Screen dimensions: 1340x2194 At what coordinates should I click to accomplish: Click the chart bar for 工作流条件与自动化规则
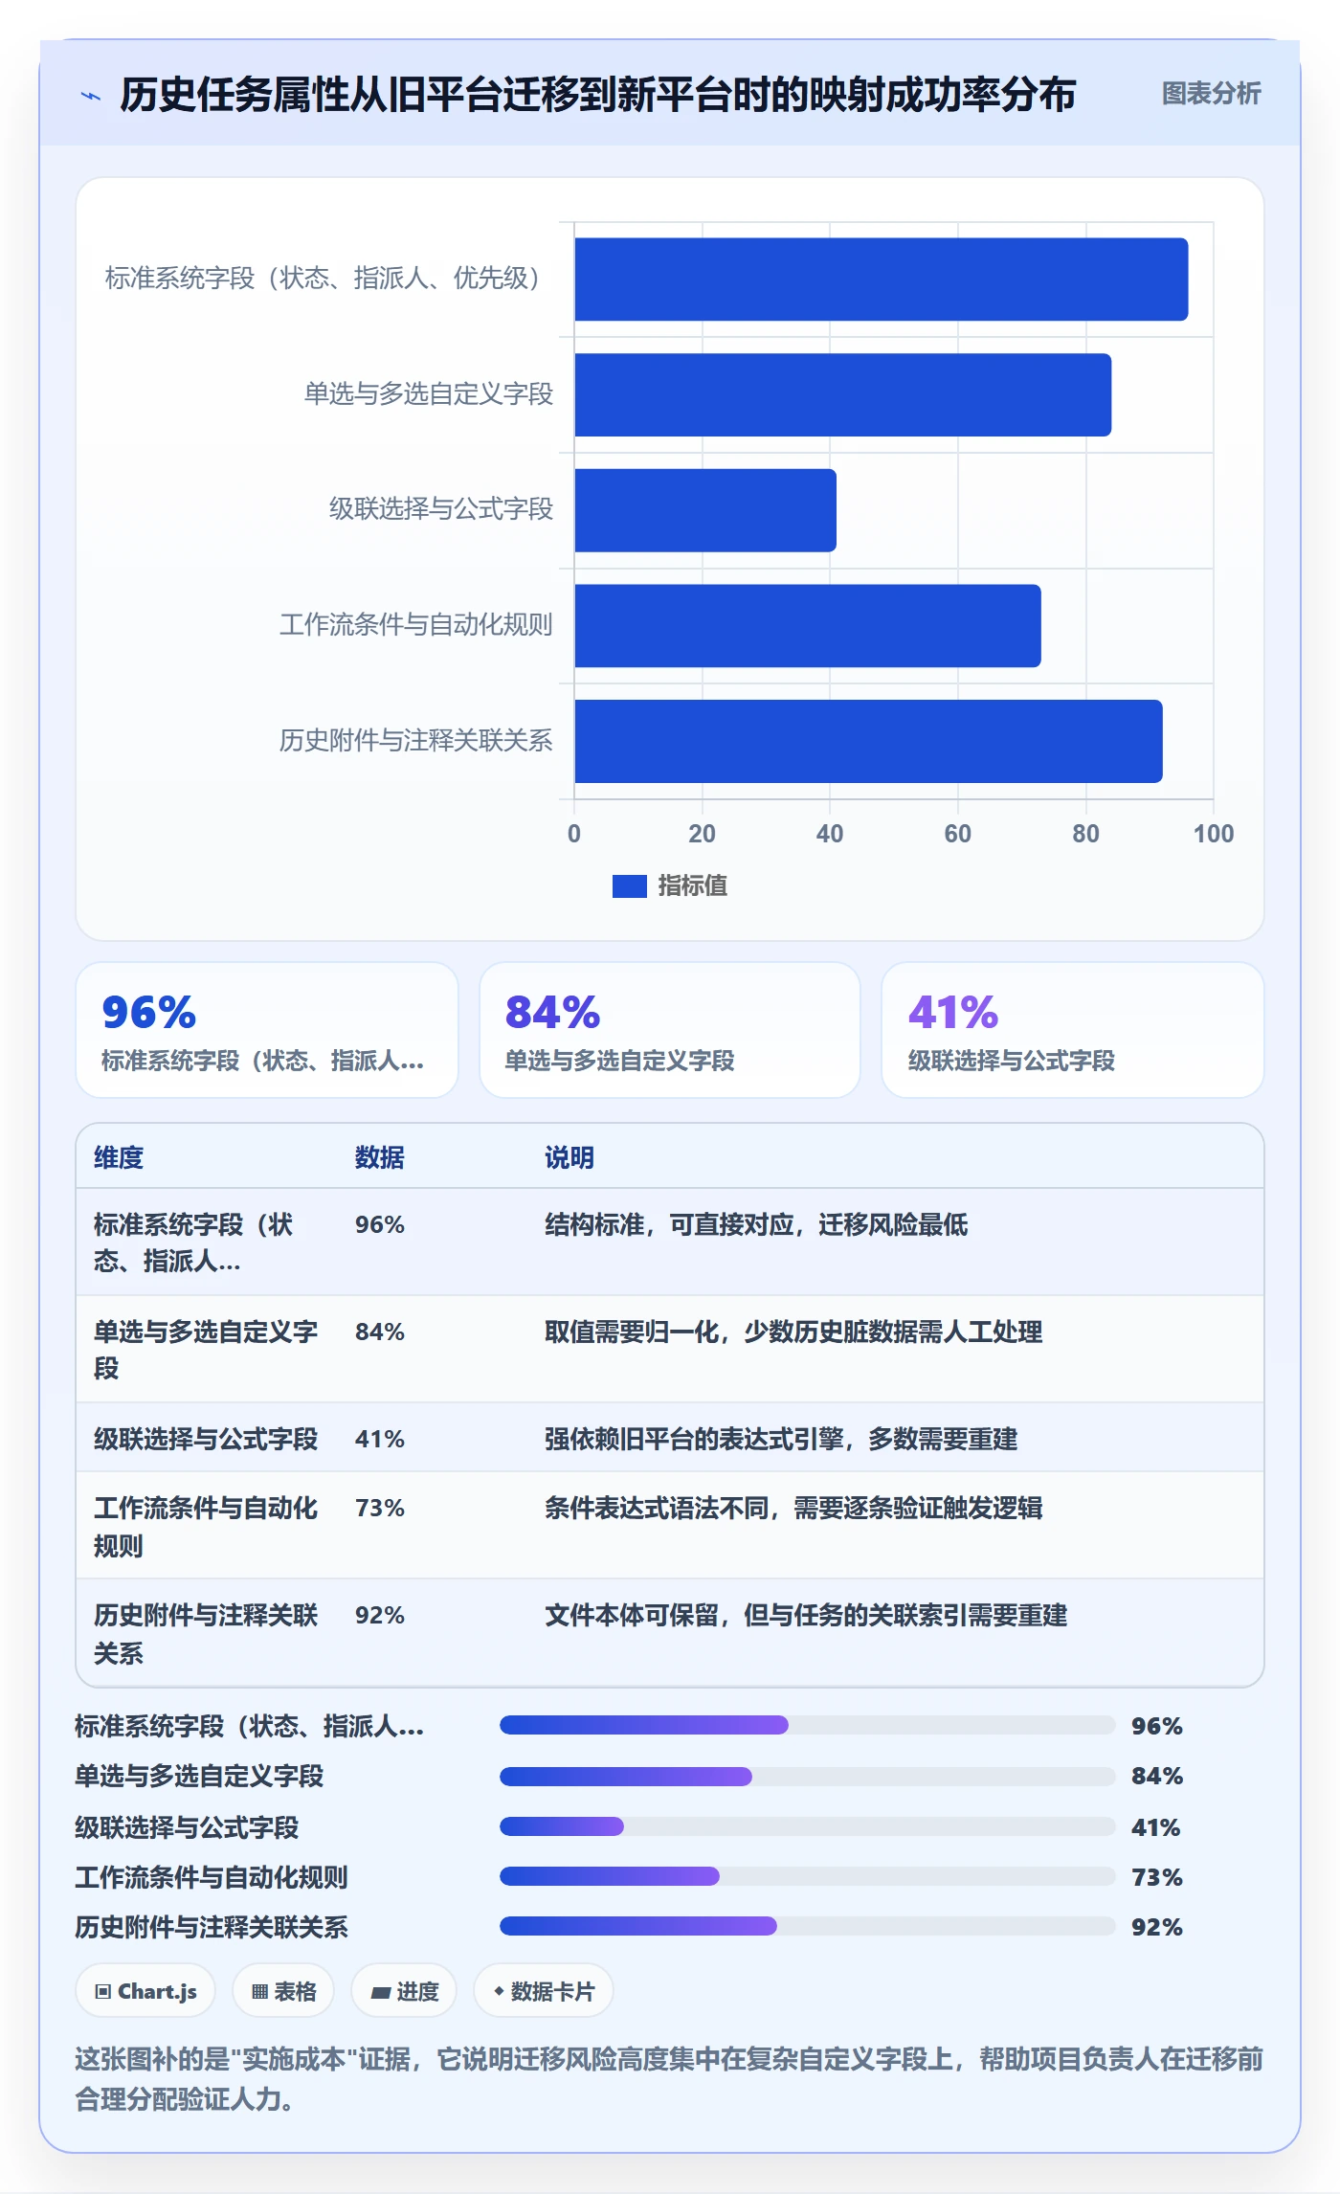(x=808, y=626)
